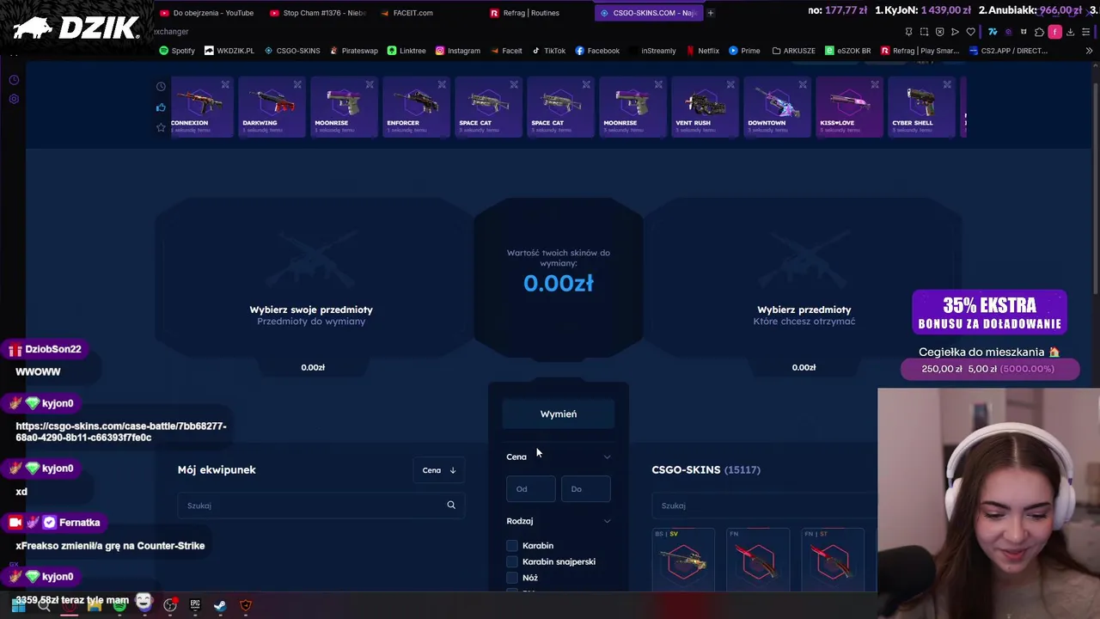1100x619 pixels.
Task: Open the CYBER SHELL drop card
Action: (921, 107)
